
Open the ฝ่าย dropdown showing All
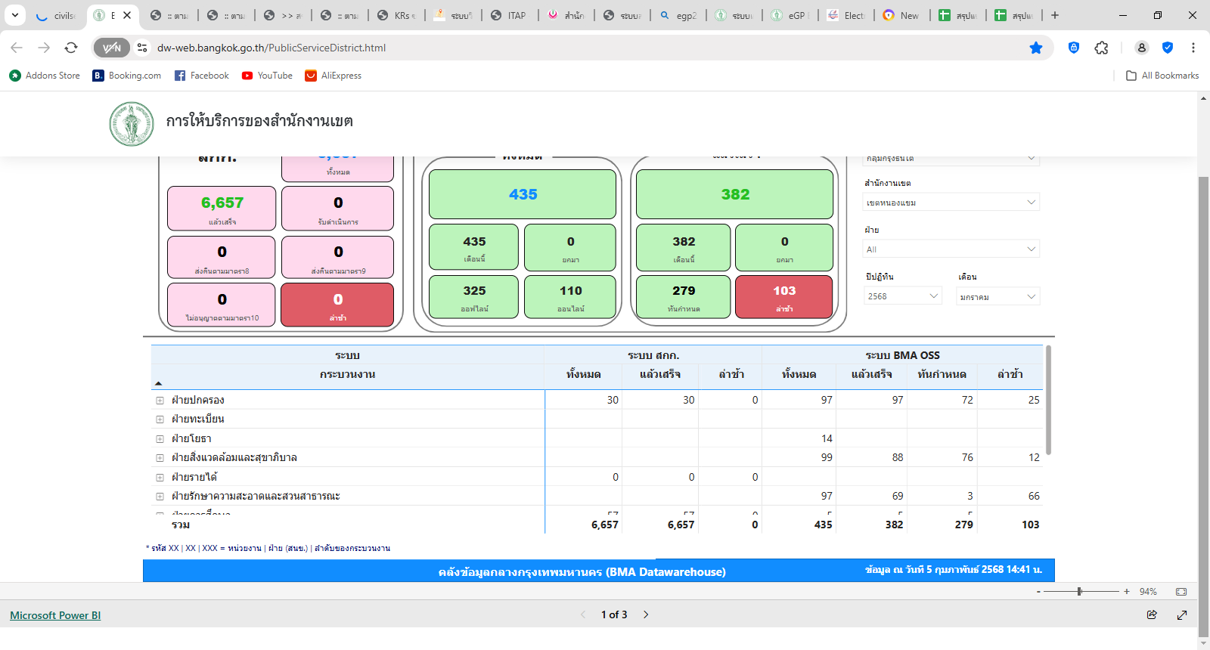pos(951,249)
